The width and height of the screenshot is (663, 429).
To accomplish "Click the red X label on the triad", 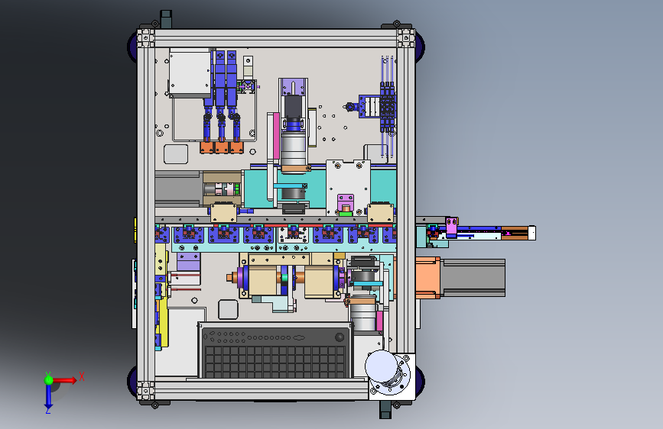I will 82,376.
